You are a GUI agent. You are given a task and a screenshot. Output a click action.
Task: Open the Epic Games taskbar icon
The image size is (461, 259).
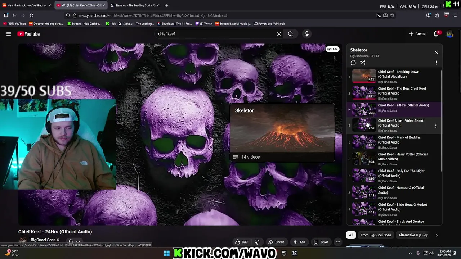coord(284,253)
